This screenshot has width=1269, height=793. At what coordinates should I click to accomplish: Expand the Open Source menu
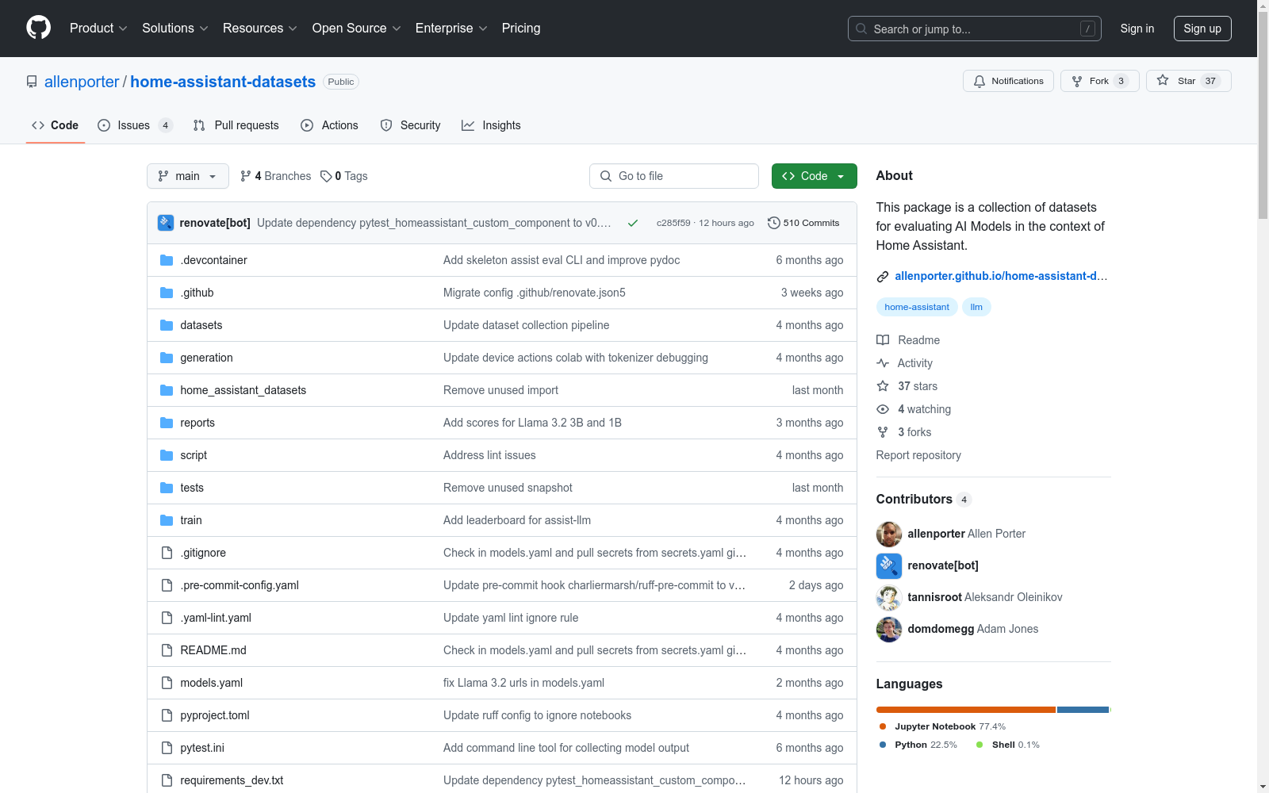point(357,28)
